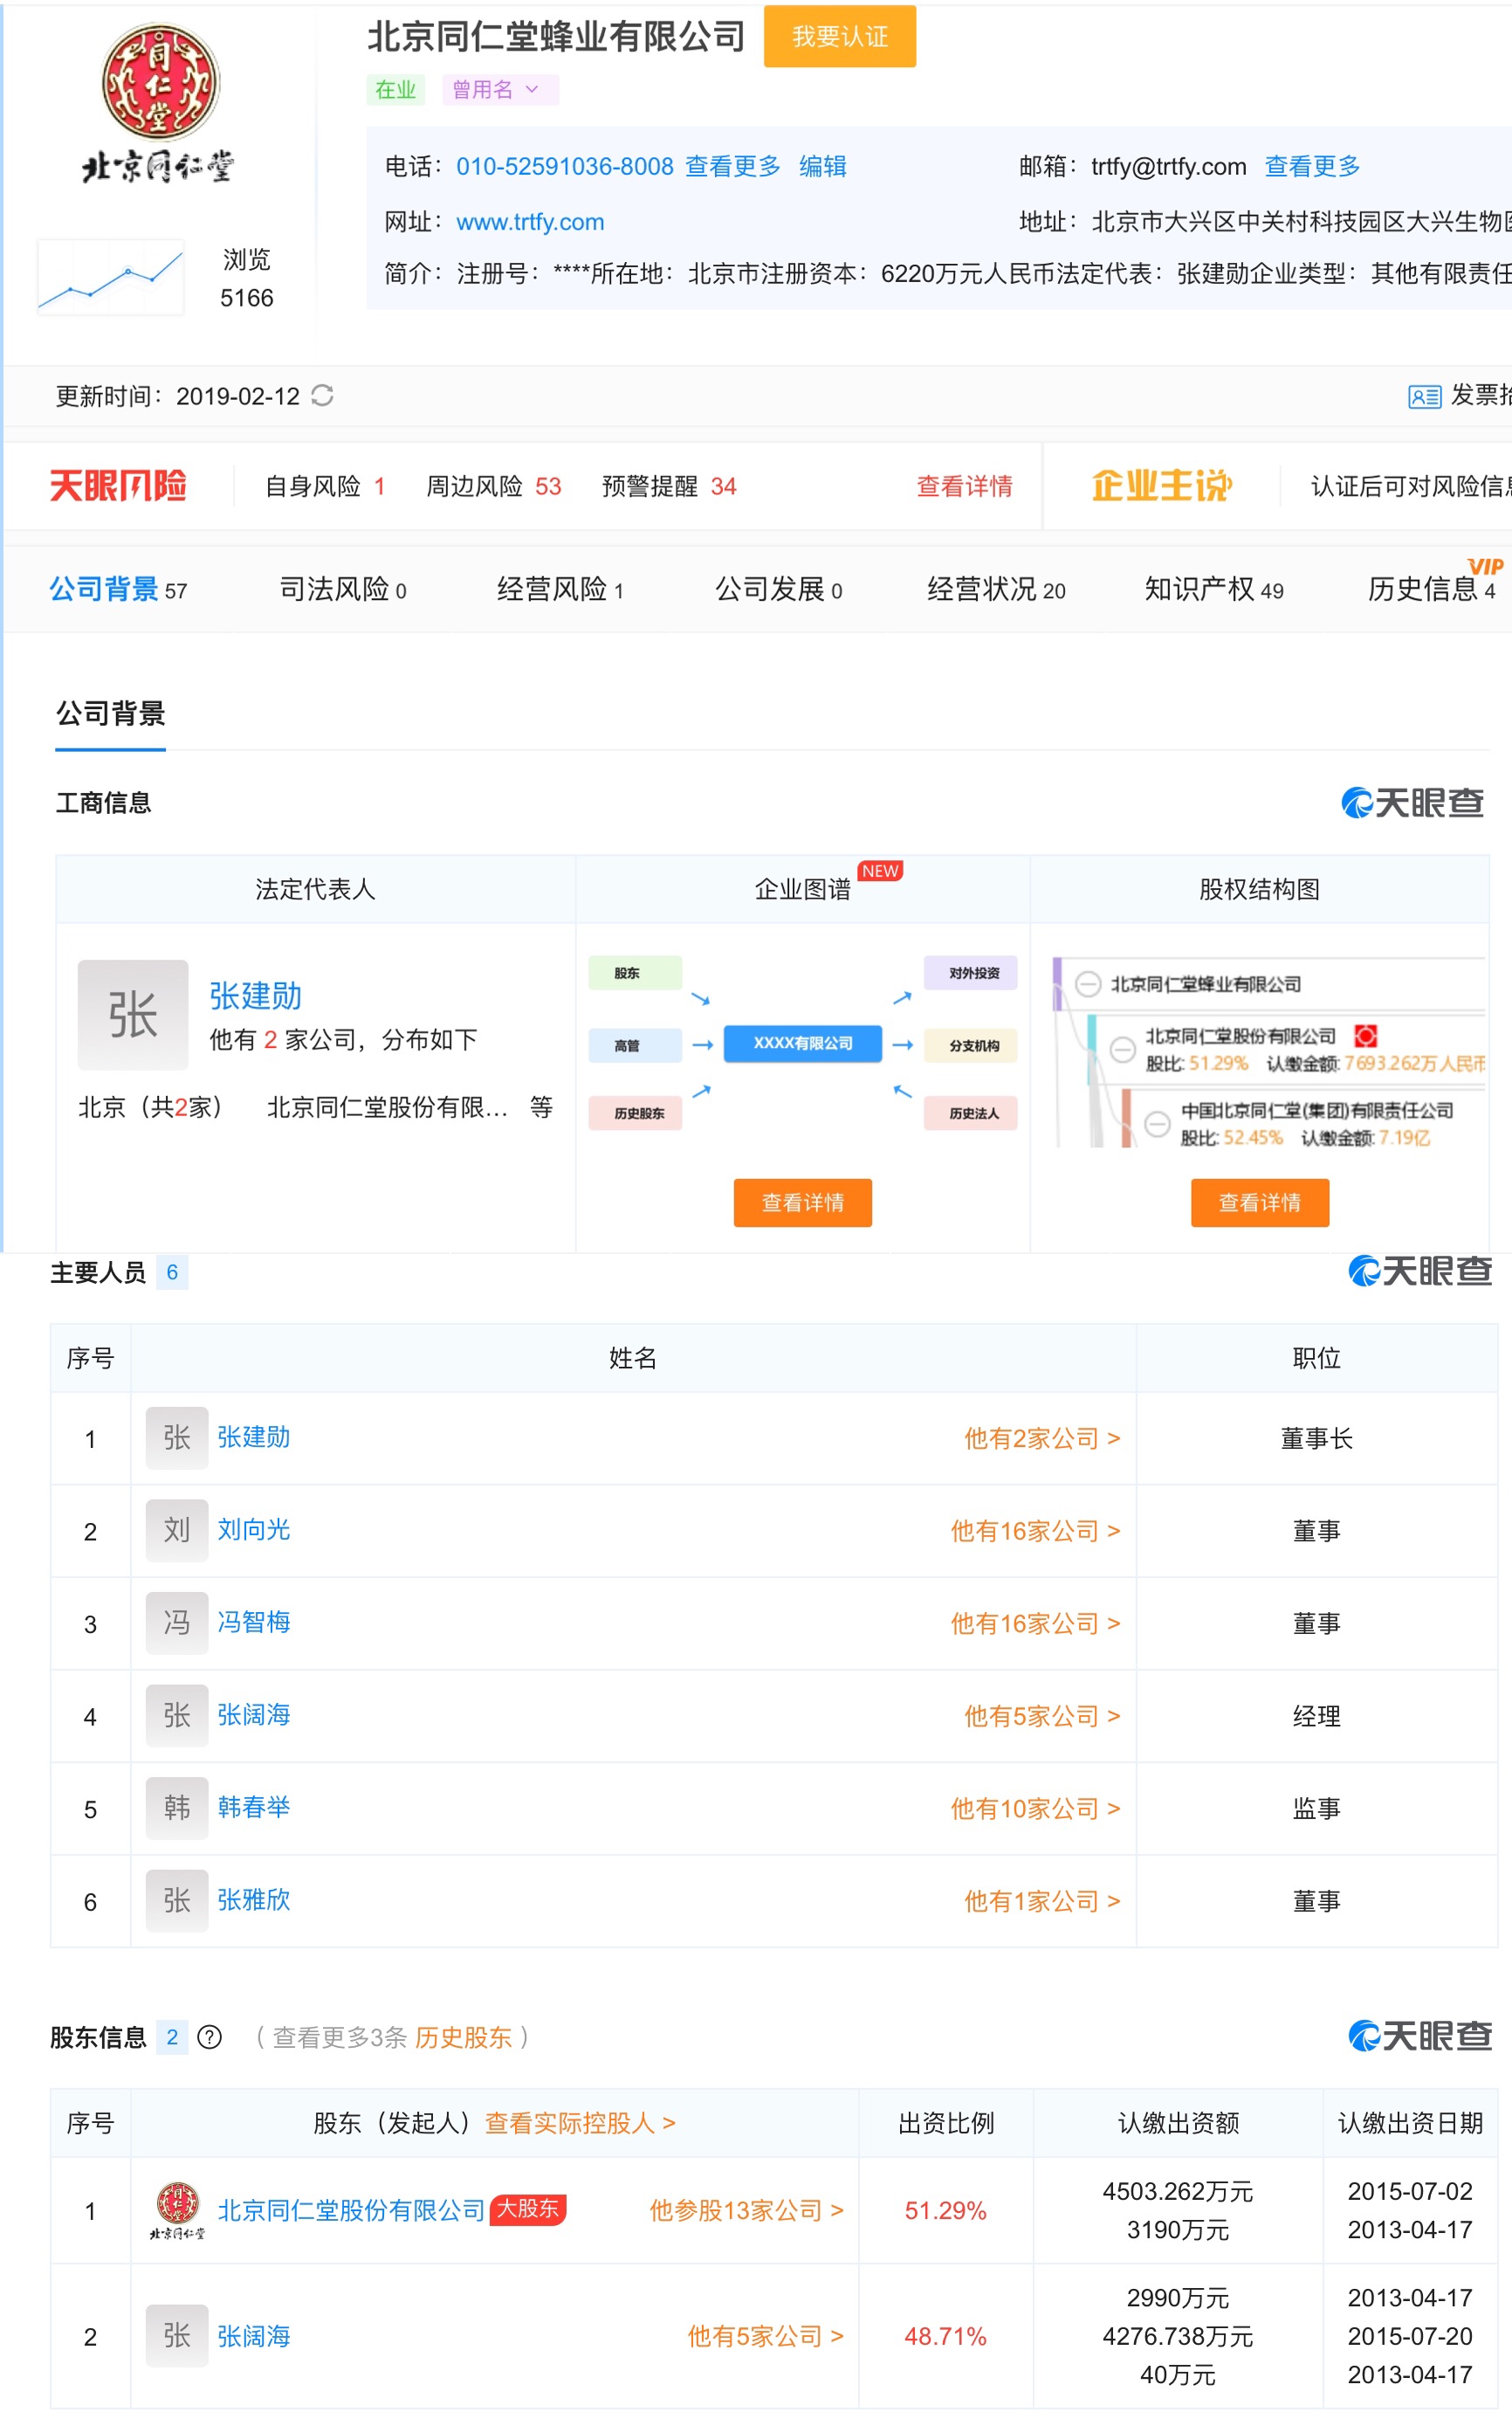
Task: Click the 北京同仁堂 company logo image
Action: (x=159, y=104)
